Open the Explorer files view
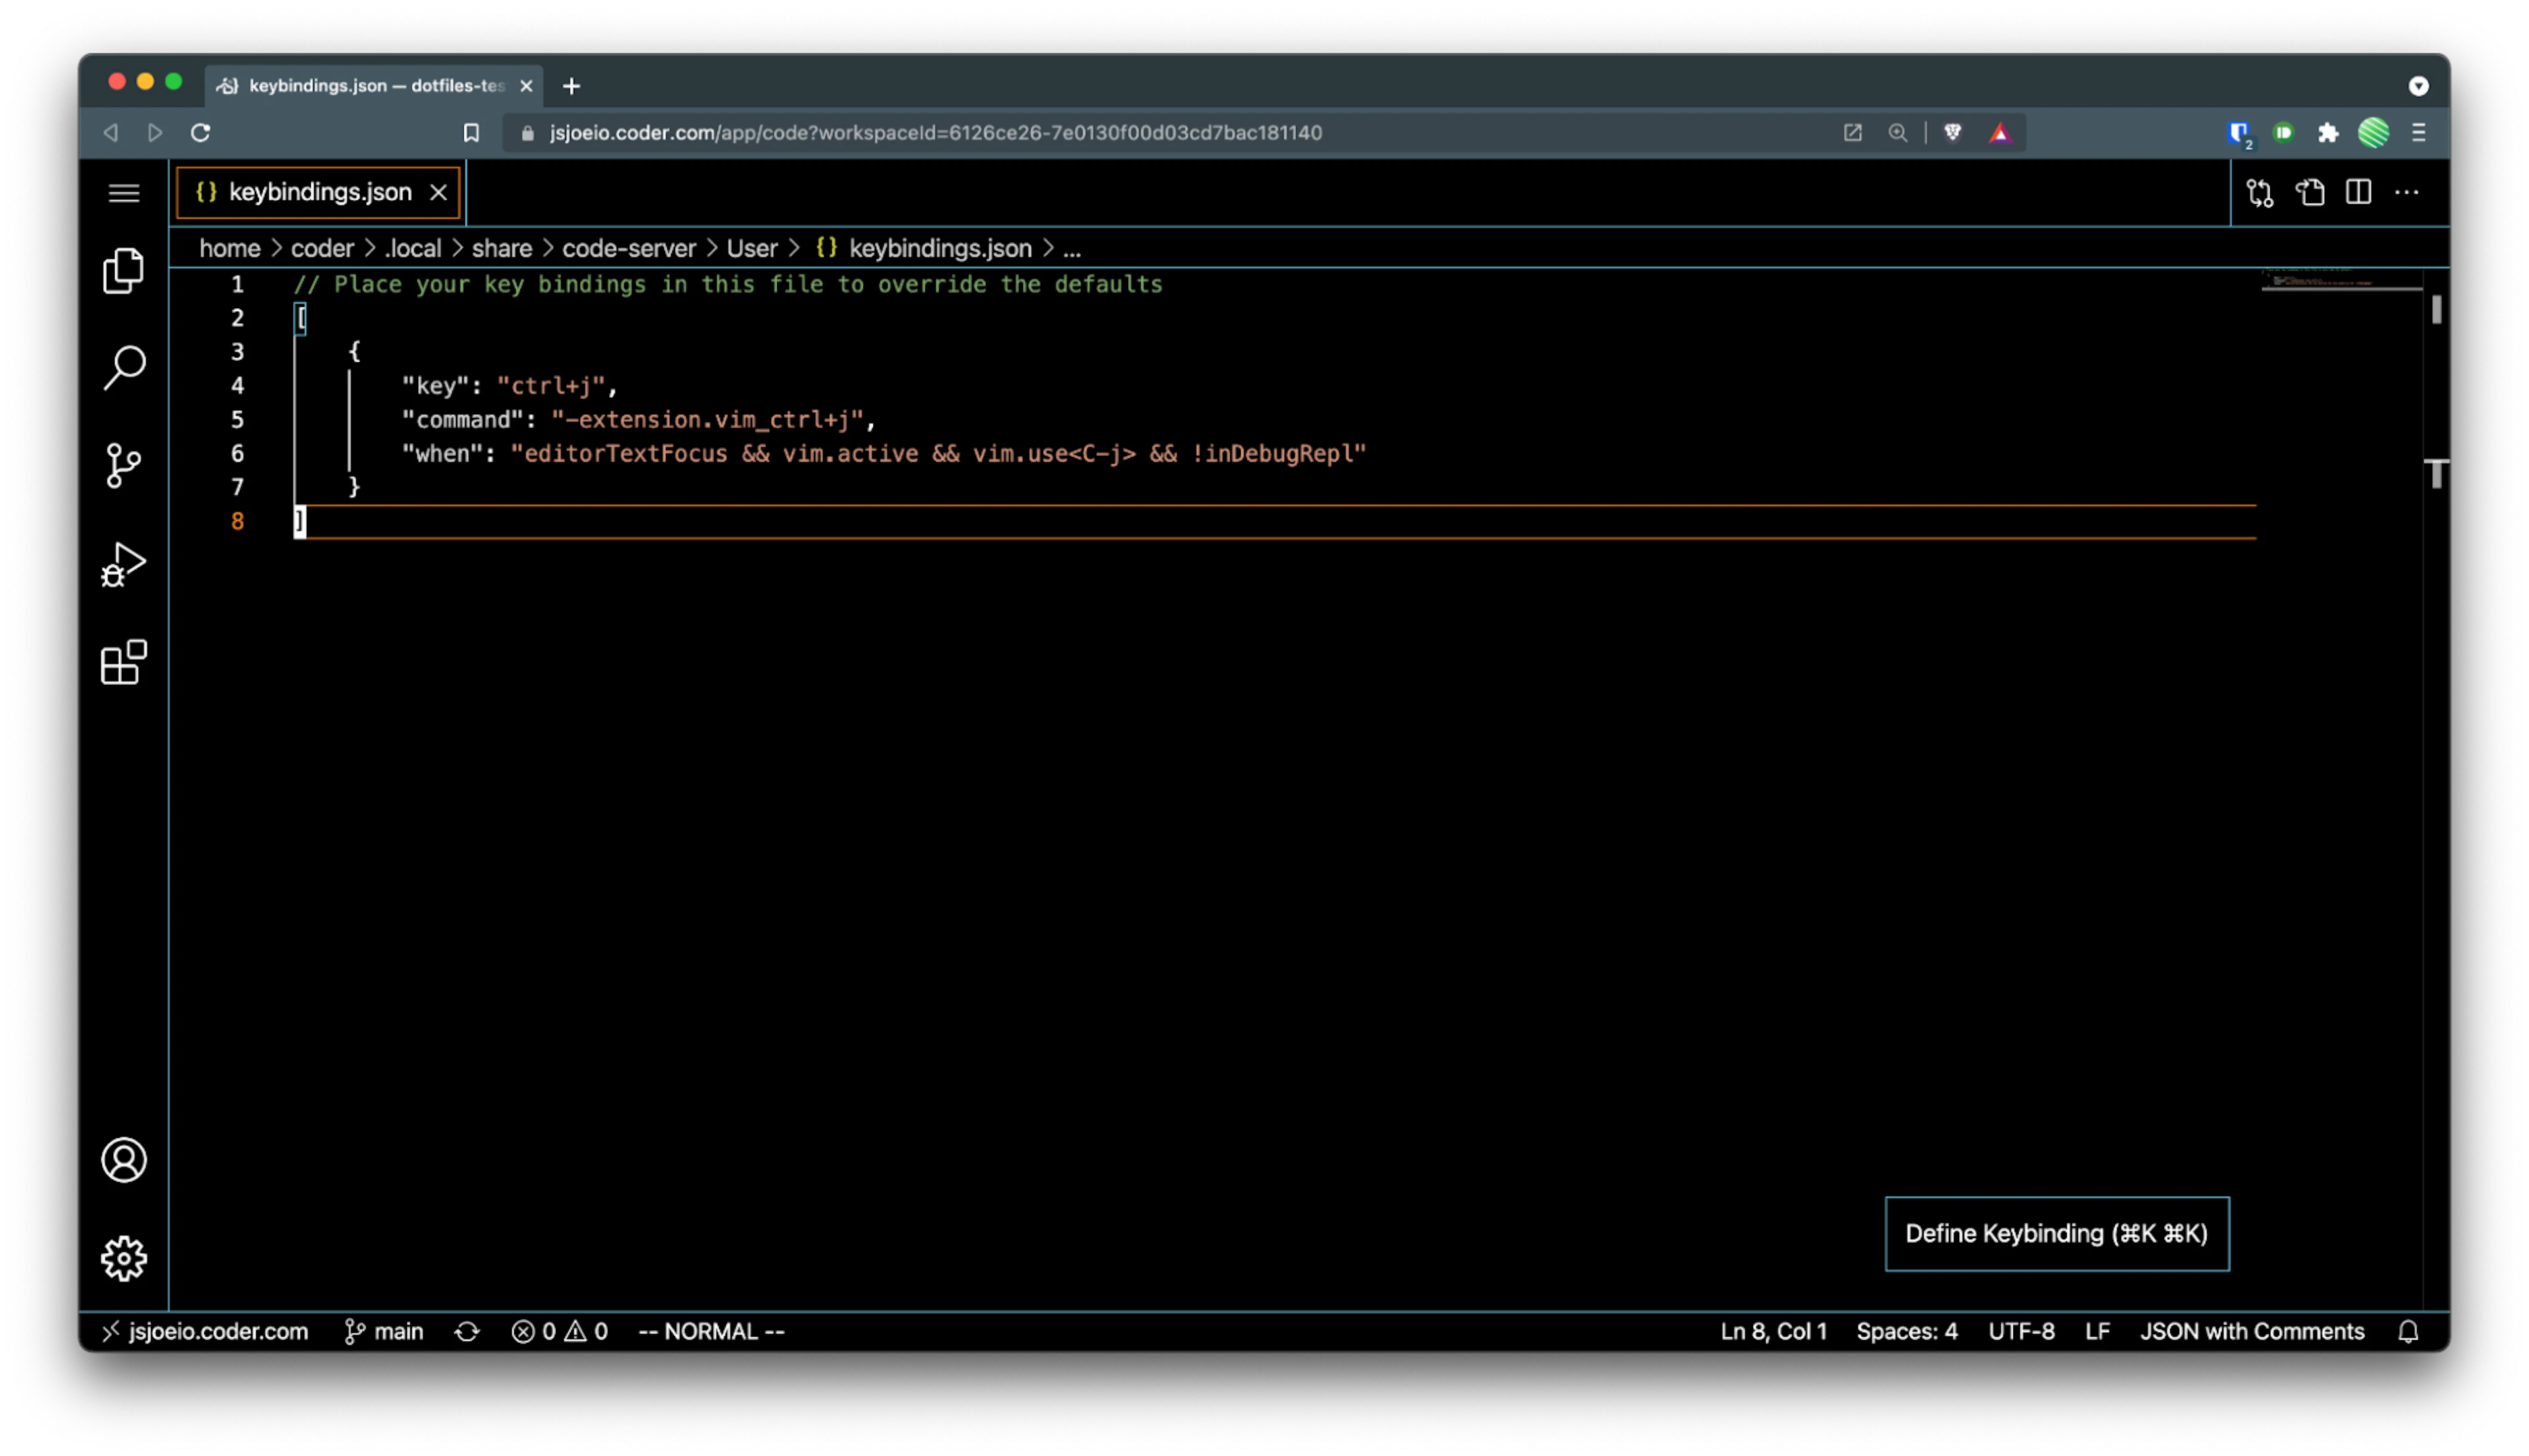Screen dimensions: 2529x1456 pos(124,270)
